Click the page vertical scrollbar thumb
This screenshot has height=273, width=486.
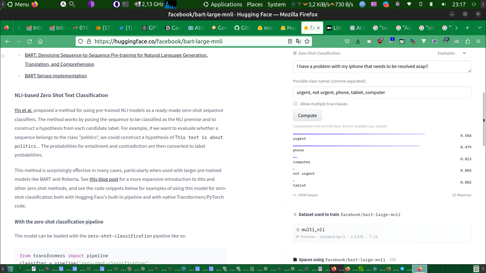484,119
